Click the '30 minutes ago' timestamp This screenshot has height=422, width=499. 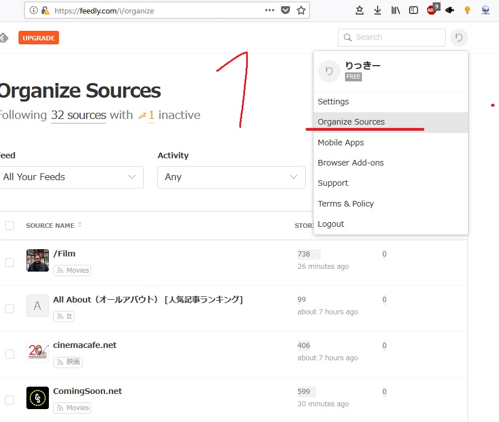(x=323, y=404)
